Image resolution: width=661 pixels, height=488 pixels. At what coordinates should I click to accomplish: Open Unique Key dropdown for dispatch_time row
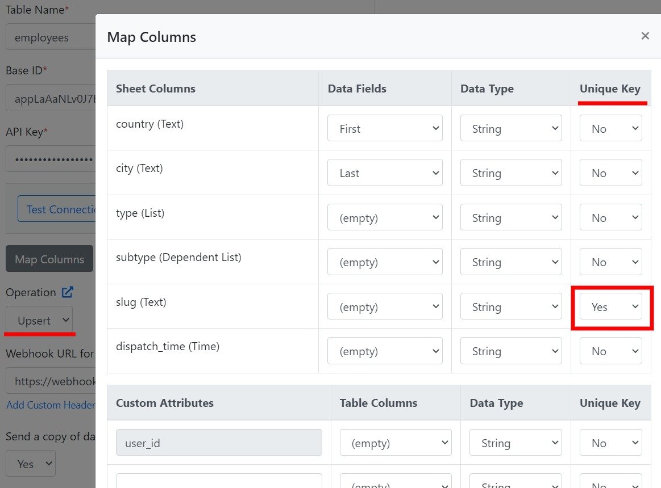pos(611,351)
